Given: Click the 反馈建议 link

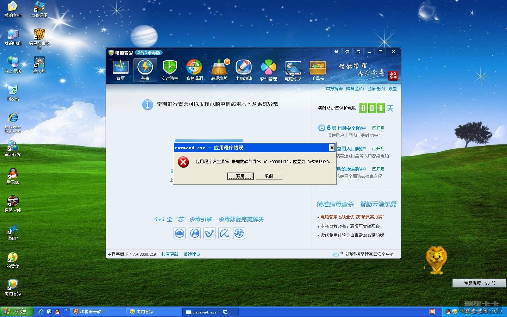Looking at the screenshot, I should click(x=192, y=254).
